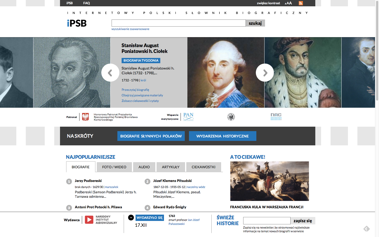Viewport: 379px width, 237px height.
Task: Click rank number 4 badge
Action: pos(147,208)
